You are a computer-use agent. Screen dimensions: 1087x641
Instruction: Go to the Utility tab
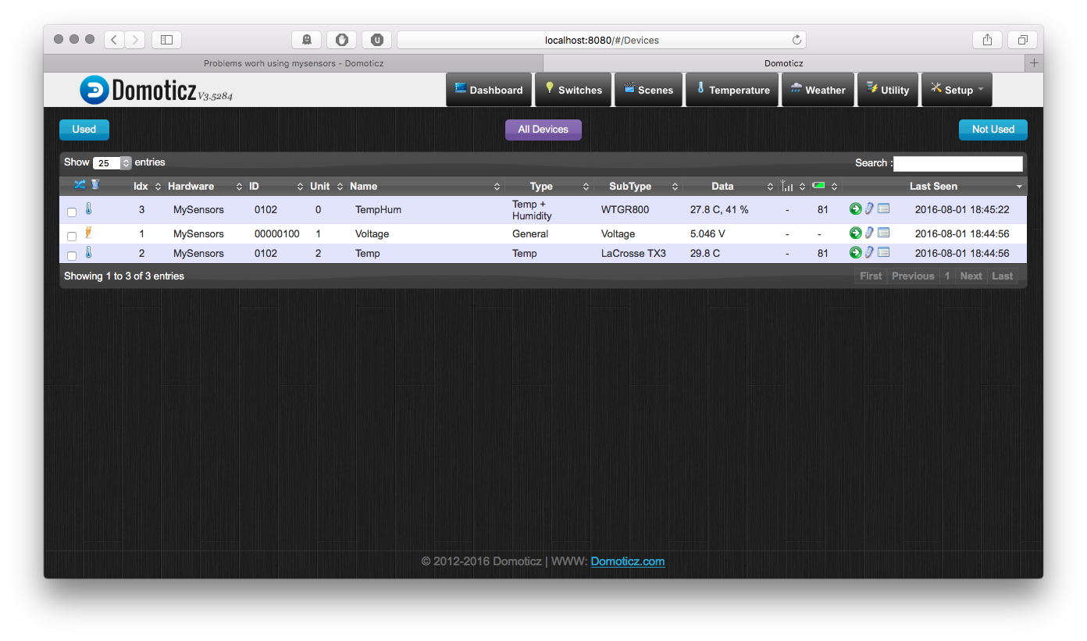tap(888, 90)
